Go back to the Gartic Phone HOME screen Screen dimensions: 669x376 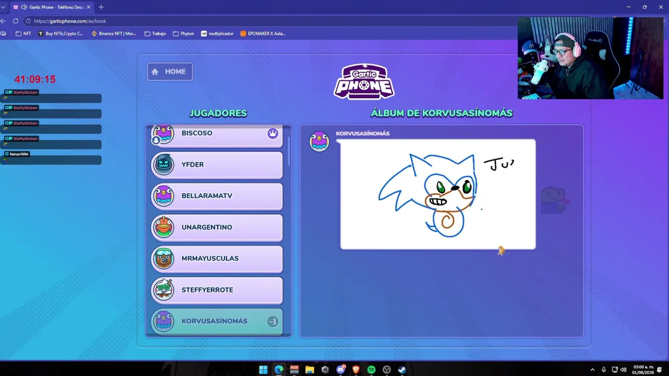click(170, 72)
